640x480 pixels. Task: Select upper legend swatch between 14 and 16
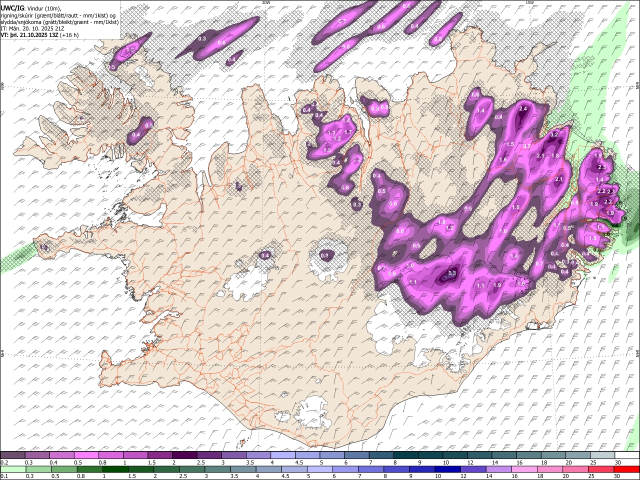(x=504, y=455)
